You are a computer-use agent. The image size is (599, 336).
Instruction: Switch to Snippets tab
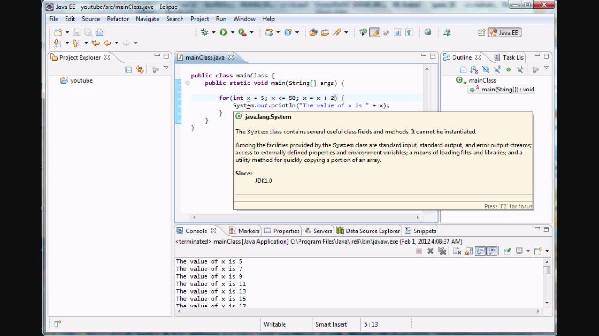(420, 231)
